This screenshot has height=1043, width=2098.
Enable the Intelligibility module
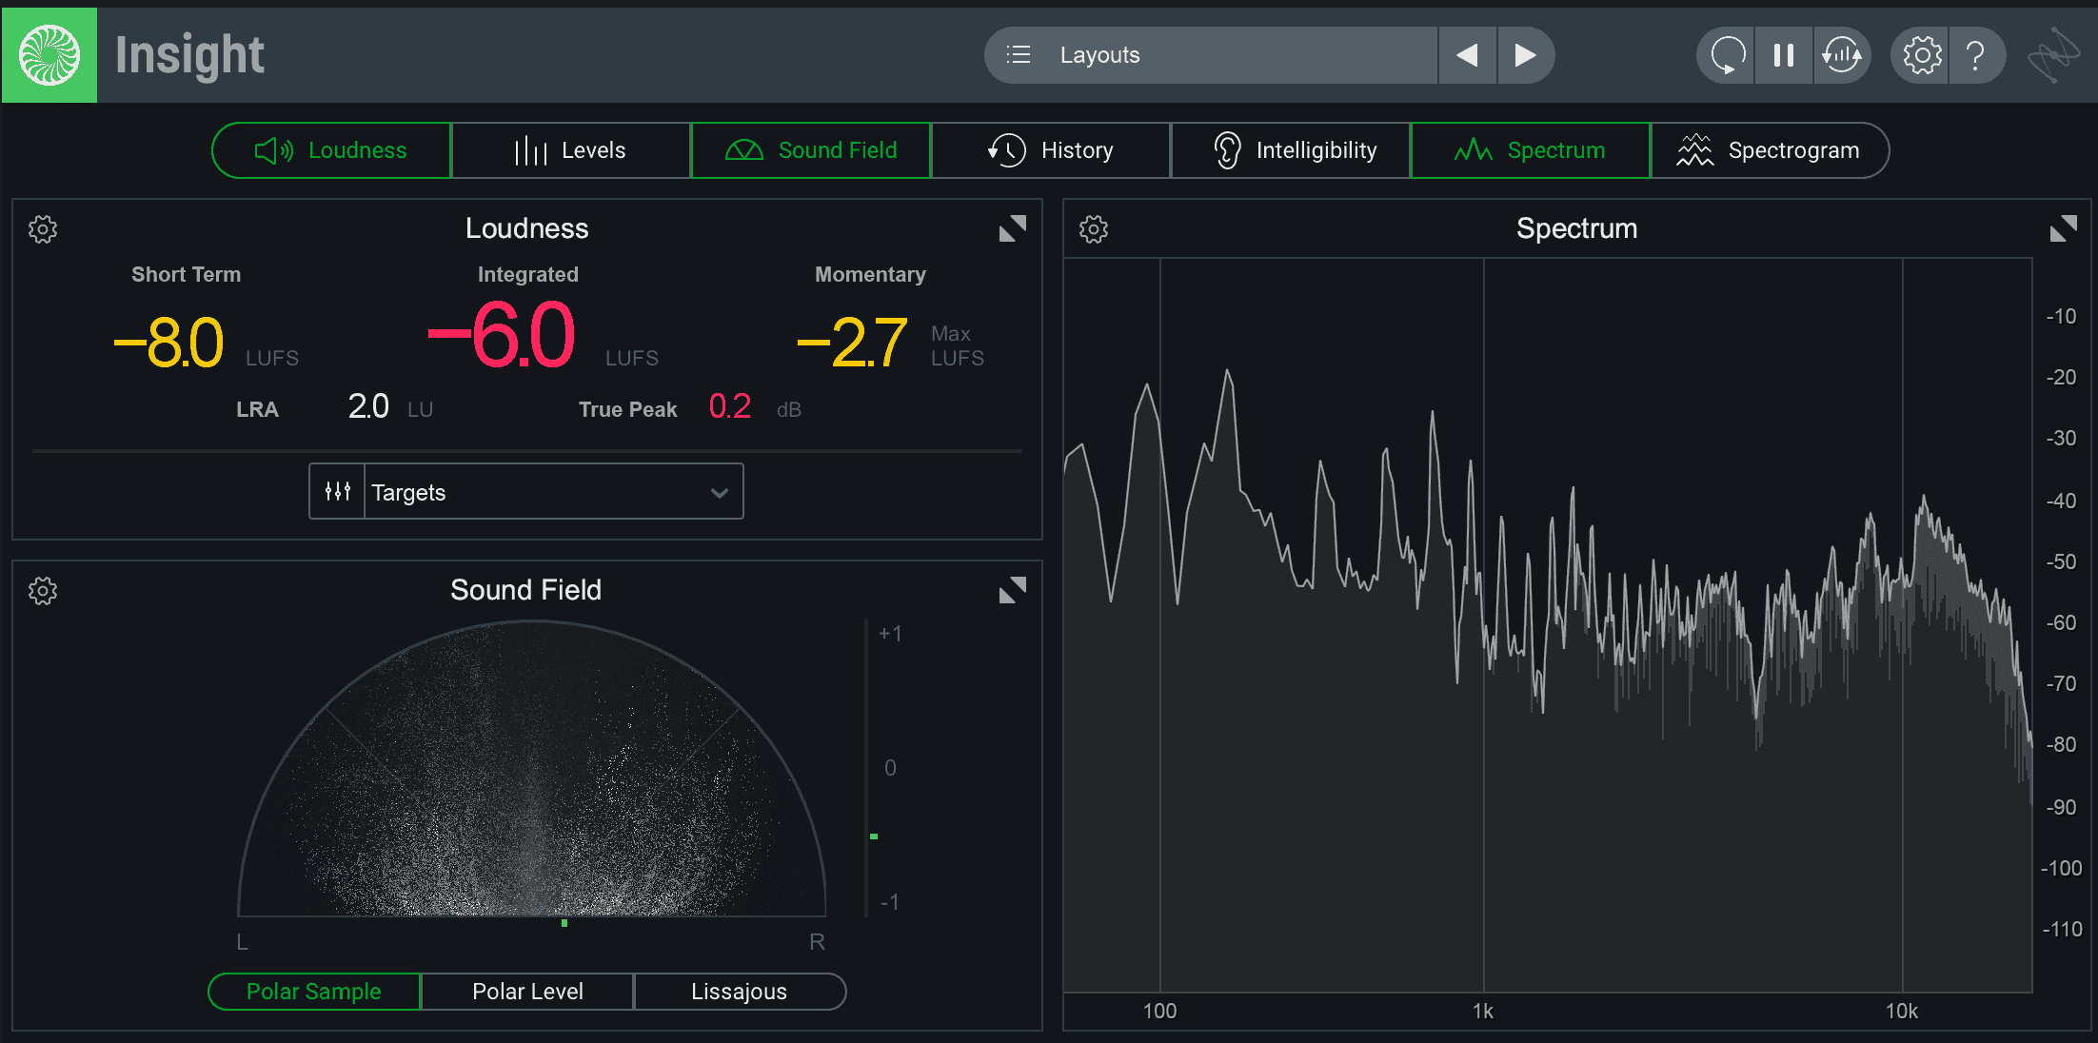click(x=1291, y=150)
